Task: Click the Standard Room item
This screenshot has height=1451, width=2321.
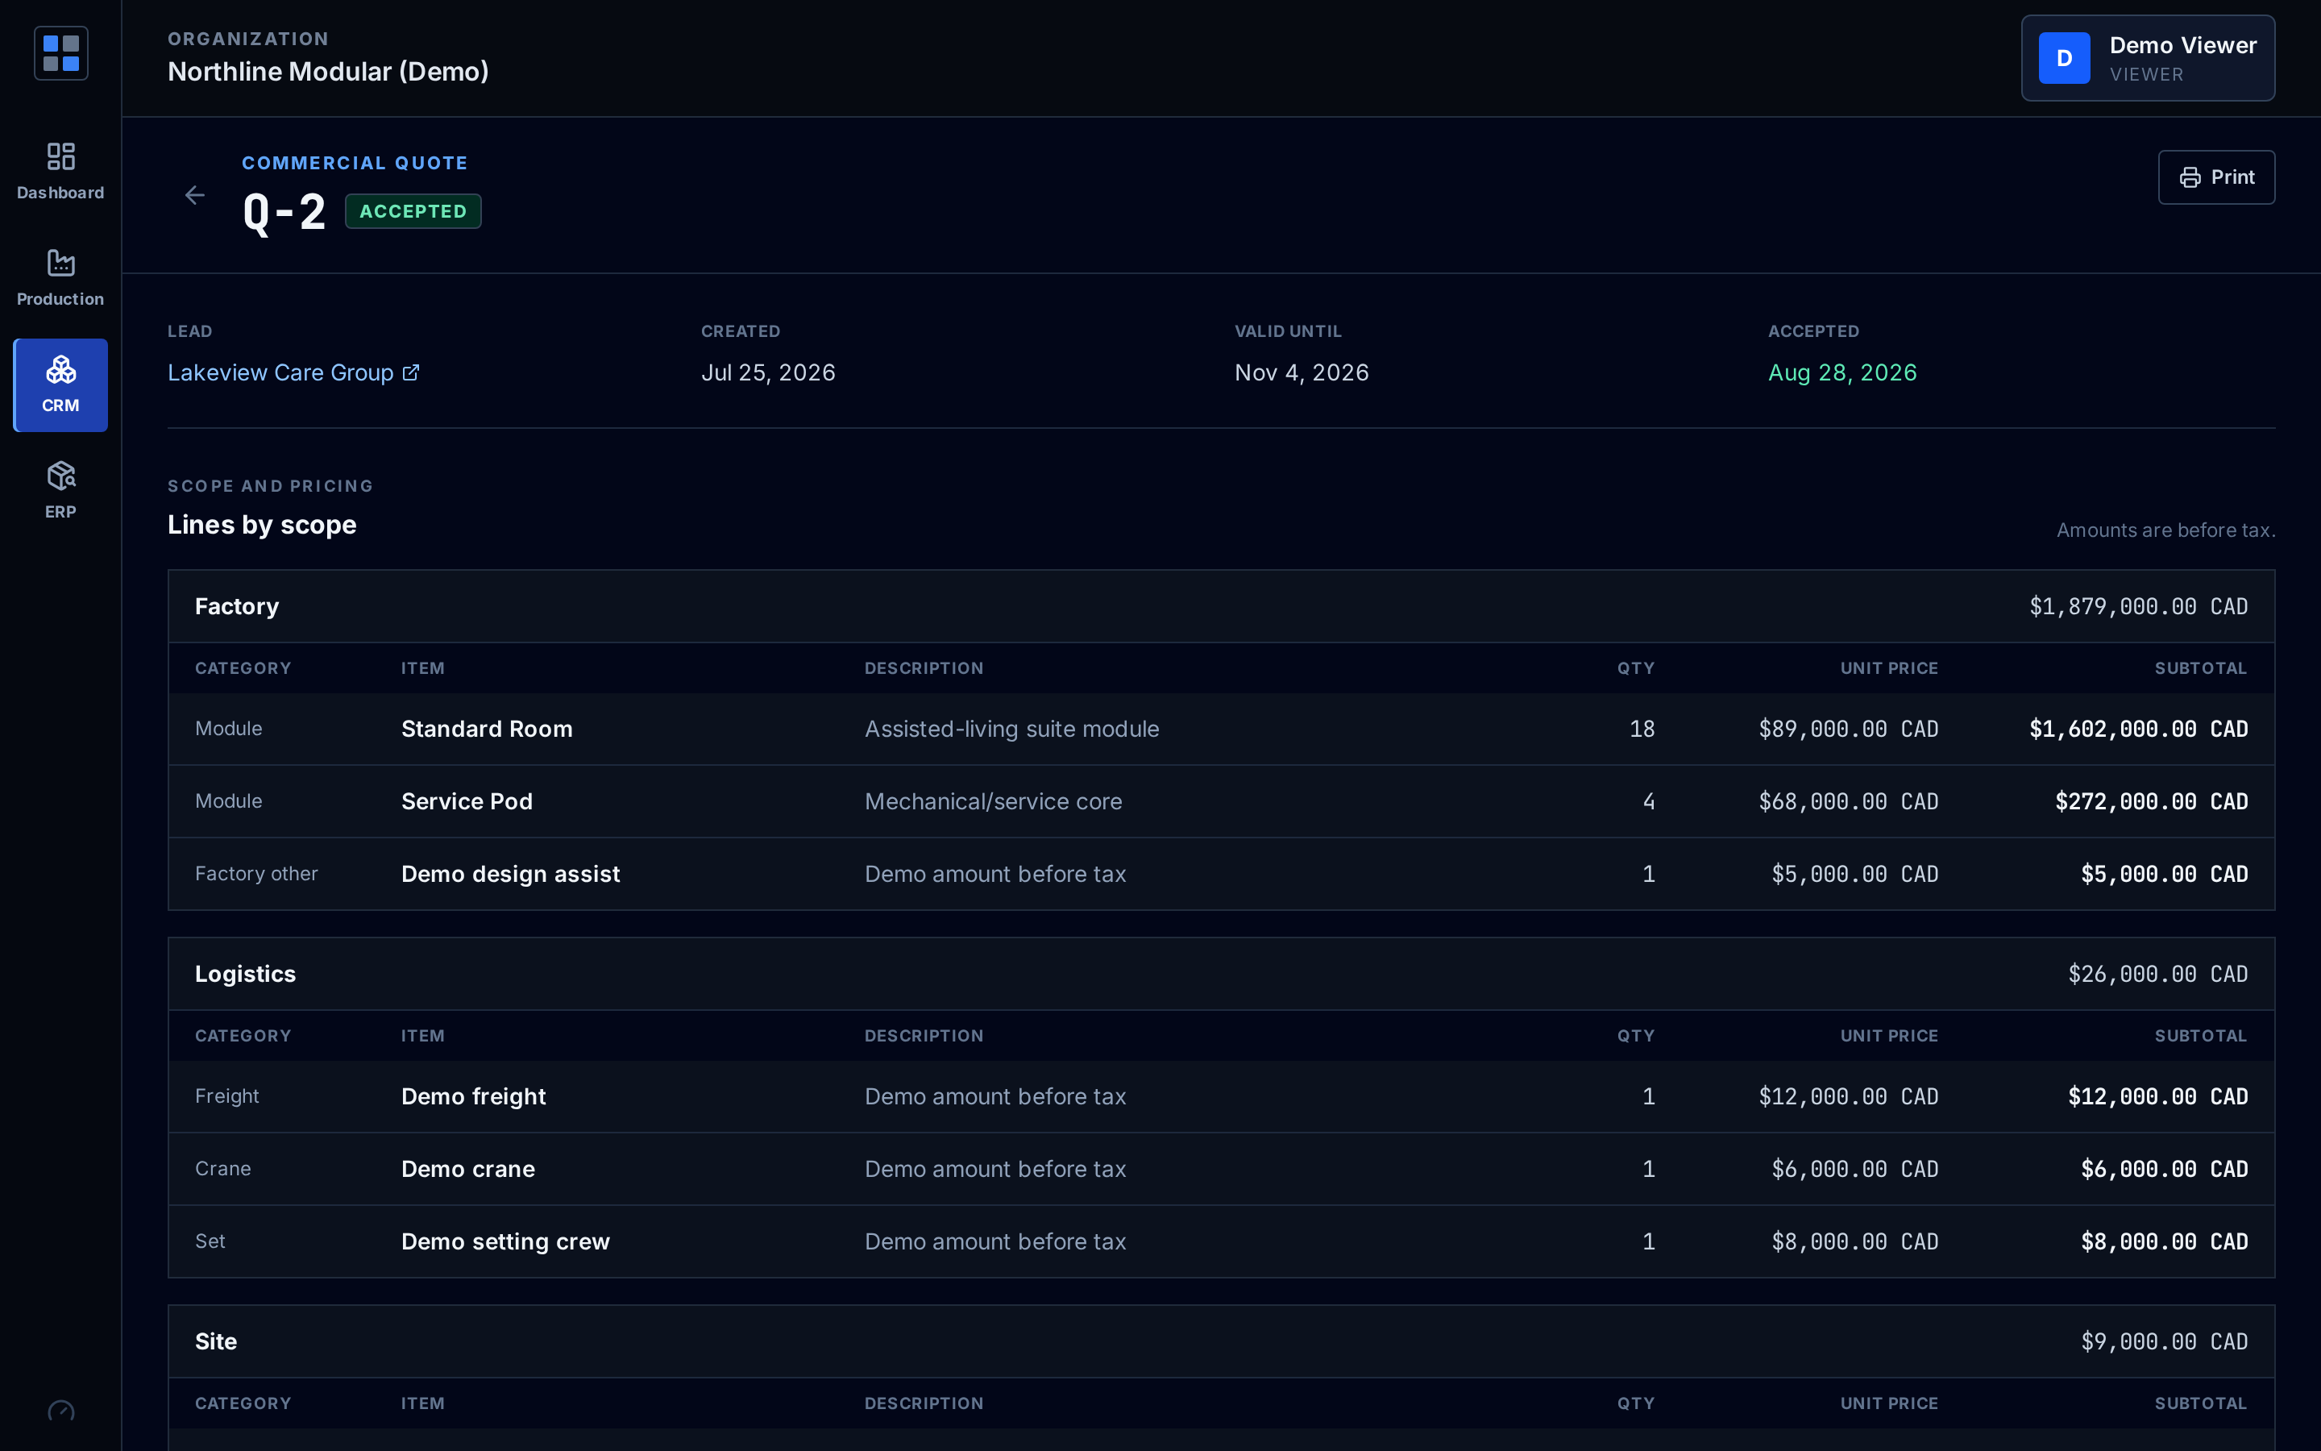Action: click(486, 730)
